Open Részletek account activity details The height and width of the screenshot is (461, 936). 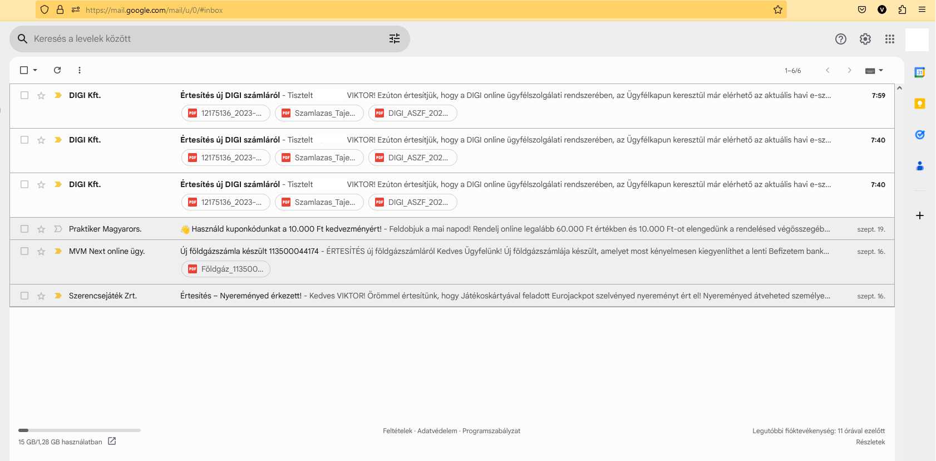[x=870, y=442]
